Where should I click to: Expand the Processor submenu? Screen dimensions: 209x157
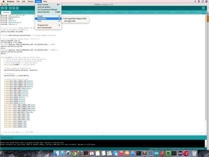click(x=48, y=18)
